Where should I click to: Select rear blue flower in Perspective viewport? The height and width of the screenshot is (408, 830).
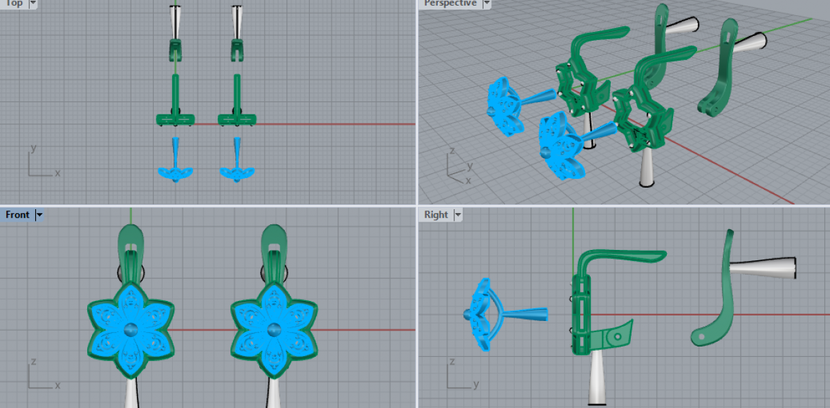click(x=507, y=107)
